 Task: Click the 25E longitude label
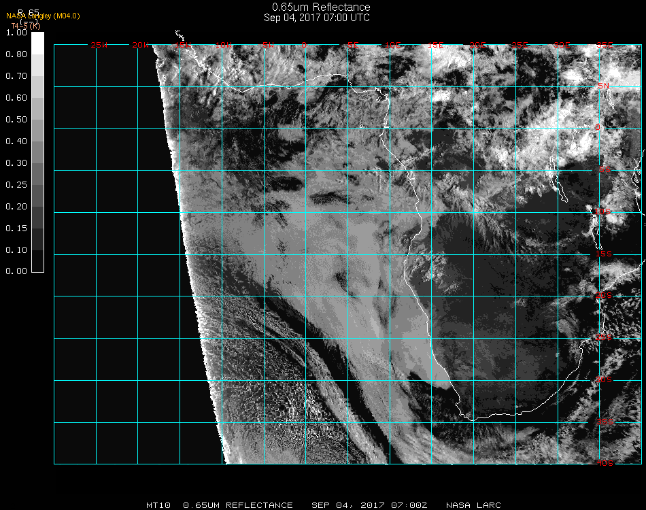click(x=520, y=45)
